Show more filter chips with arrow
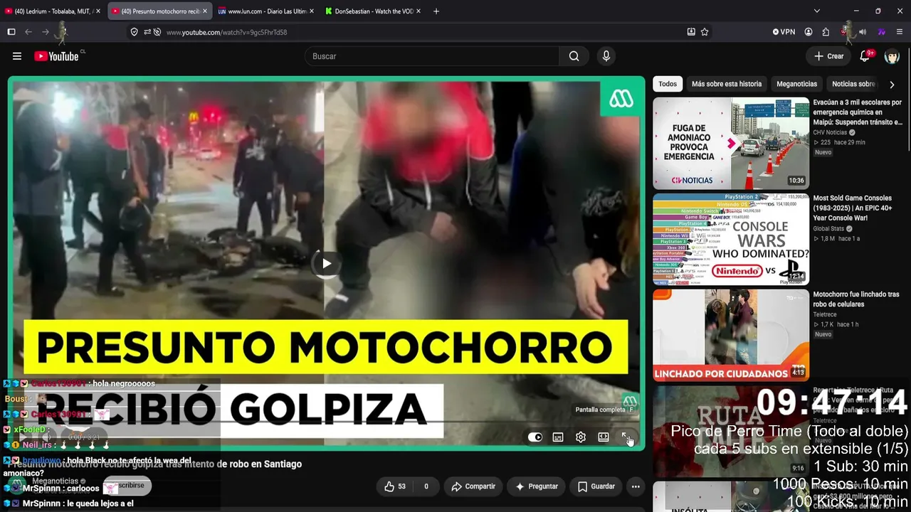 point(892,85)
